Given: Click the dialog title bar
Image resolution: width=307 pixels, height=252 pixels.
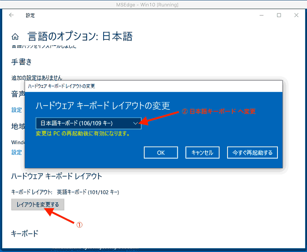Looking at the screenshot, I should click(x=115, y=87).
